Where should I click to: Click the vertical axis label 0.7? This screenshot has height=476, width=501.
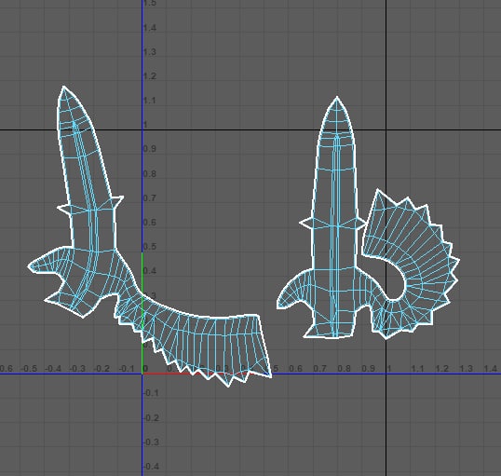click(x=150, y=198)
